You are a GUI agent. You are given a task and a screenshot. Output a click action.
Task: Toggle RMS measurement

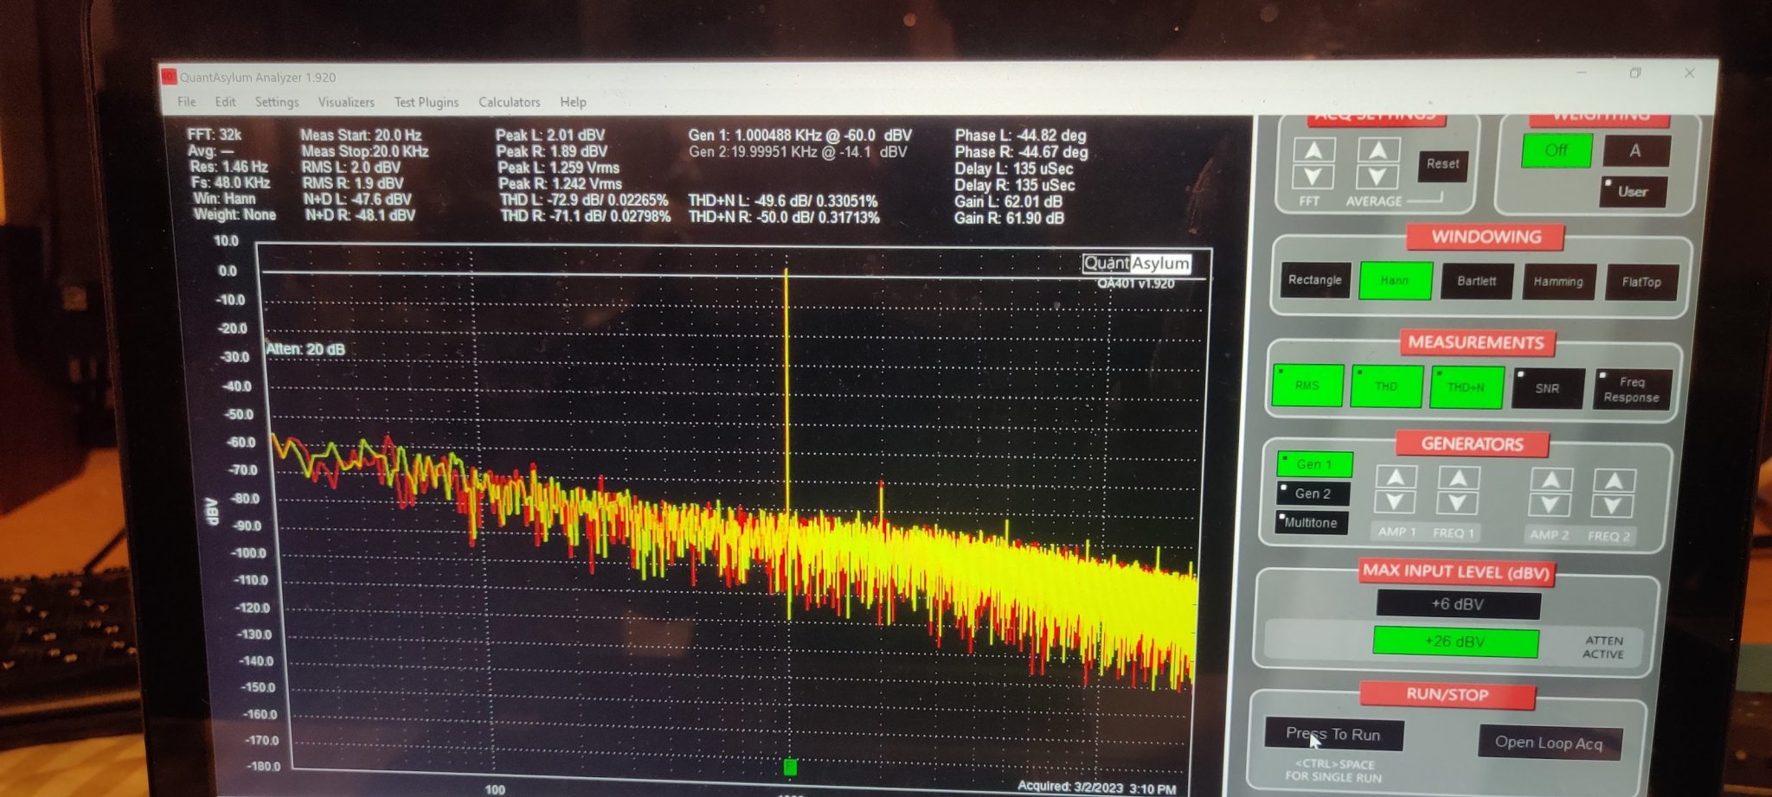coord(1307,386)
